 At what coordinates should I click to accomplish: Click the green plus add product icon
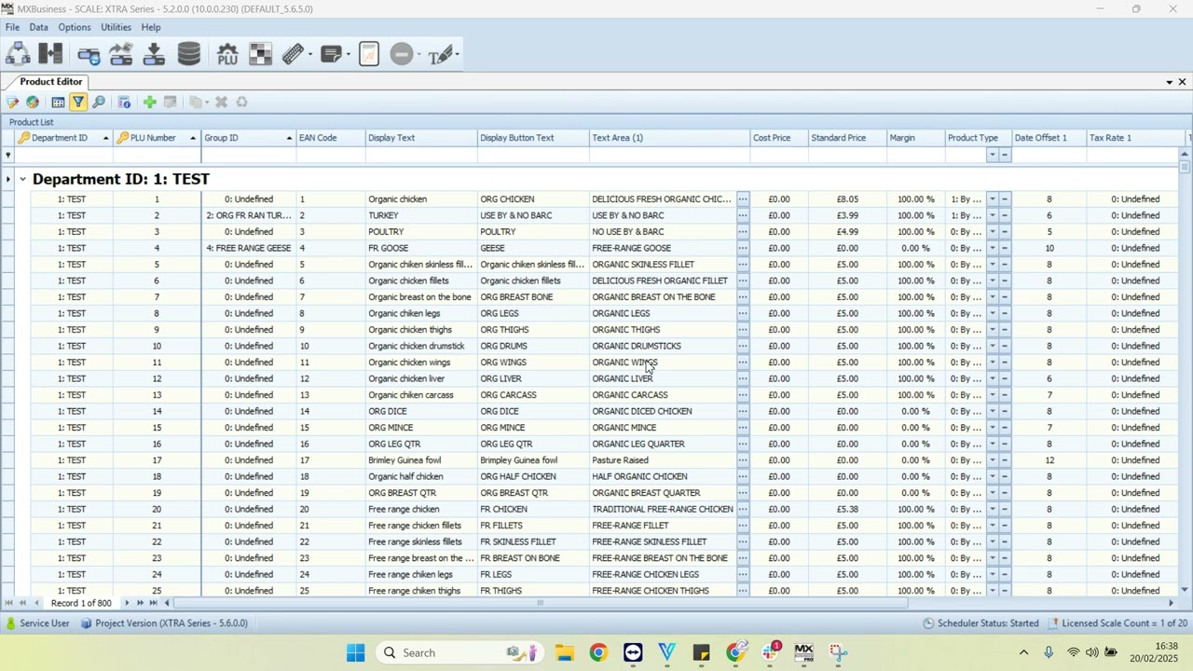coord(149,103)
